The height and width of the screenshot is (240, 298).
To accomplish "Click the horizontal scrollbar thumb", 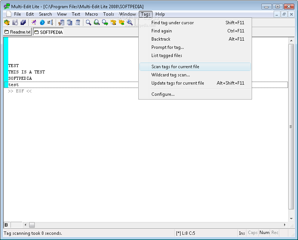I will point(32,225).
